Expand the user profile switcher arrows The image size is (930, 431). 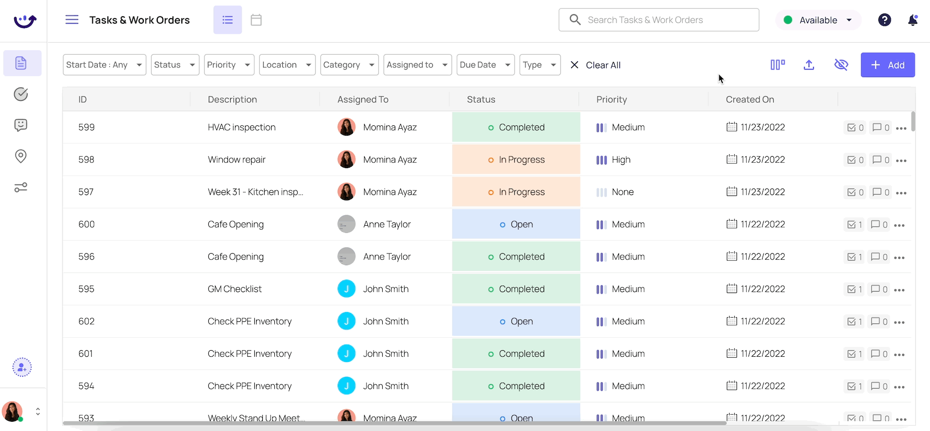pos(38,411)
